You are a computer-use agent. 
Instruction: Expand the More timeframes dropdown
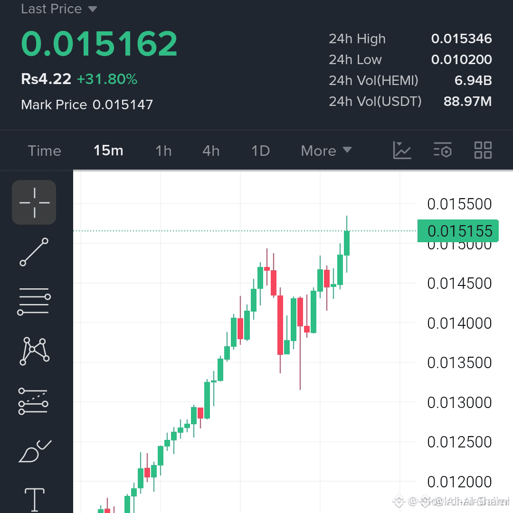coord(326,151)
